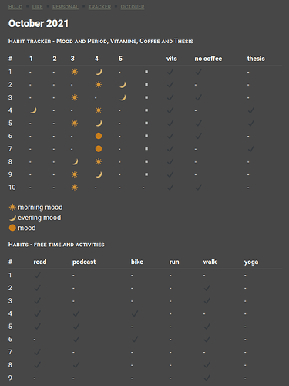Click the mood legend orange circle
This screenshot has width=289, height=386.
point(12,228)
